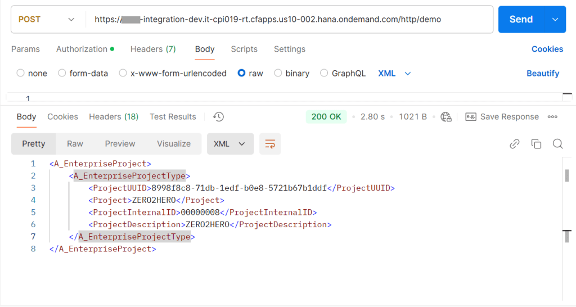Open the three-dot response options menu
576x307 pixels.
[x=552, y=117]
